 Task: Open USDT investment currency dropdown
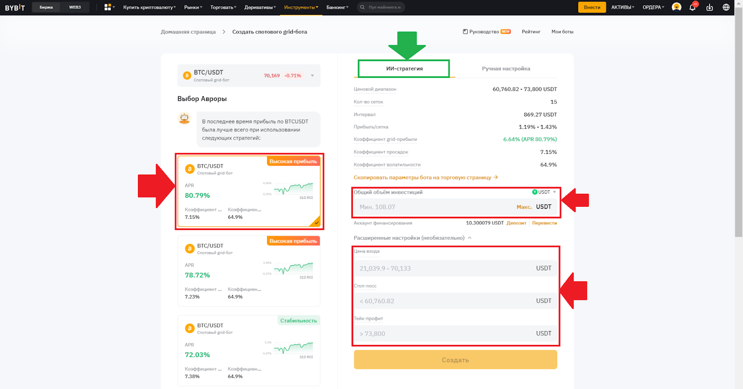tap(544, 192)
